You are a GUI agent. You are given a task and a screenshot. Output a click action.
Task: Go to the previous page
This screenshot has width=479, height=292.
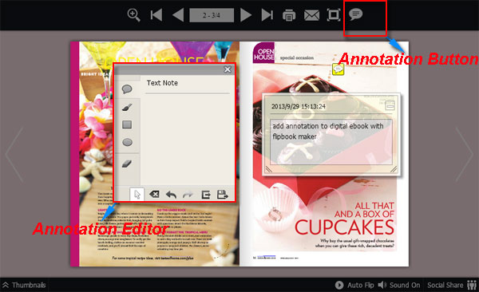click(178, 15)
